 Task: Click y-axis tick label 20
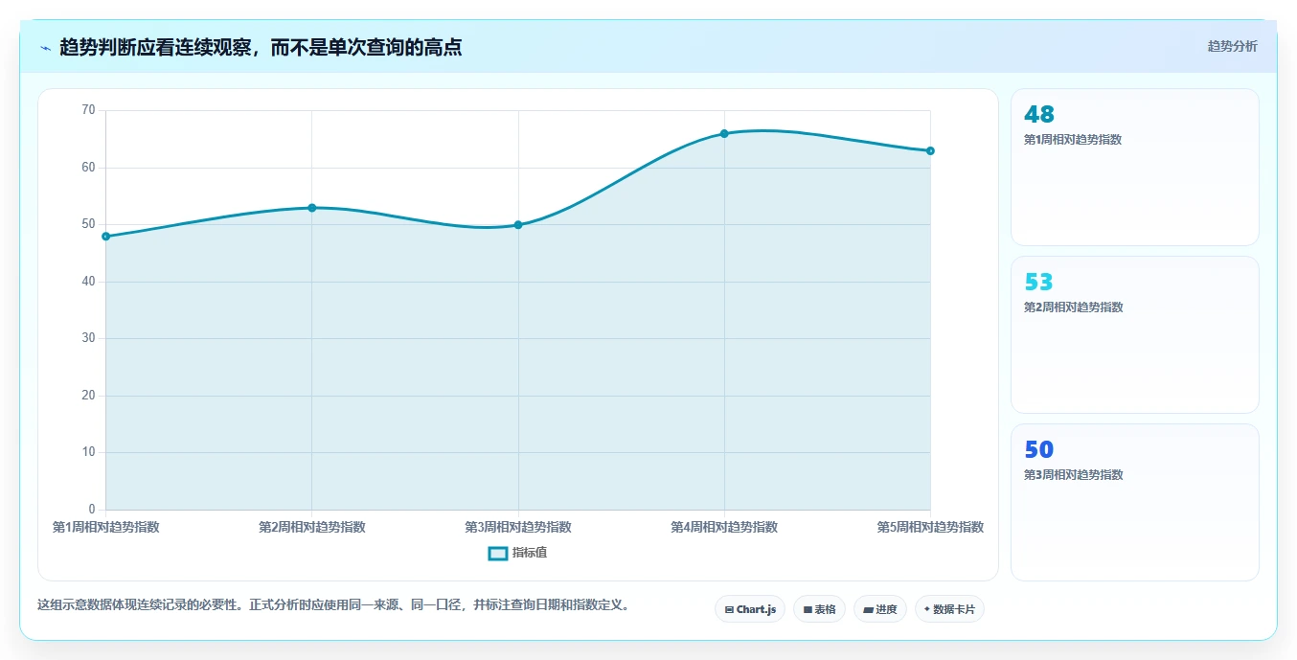tap(88, 396)
